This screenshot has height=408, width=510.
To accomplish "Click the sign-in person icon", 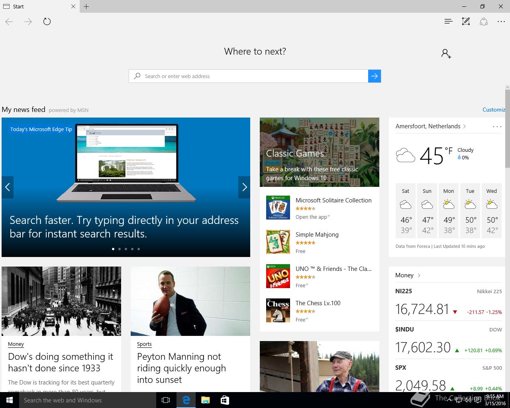I will tap(446, 53).
